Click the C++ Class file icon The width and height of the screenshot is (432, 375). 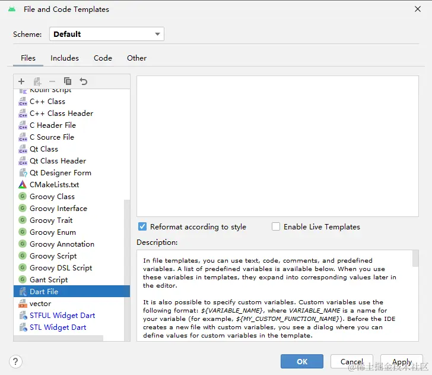(x=23, y=102)
